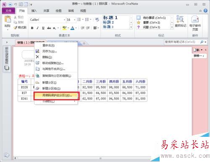Click the unfiled notes icon in sidebar
This screenshot has height=162, width=210.
7,155
